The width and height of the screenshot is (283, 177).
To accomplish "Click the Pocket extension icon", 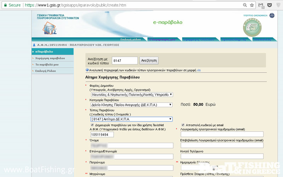I will 270,5.
